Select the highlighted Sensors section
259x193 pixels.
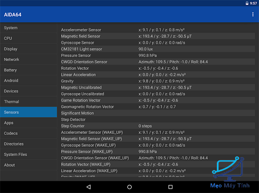(29, 112)
